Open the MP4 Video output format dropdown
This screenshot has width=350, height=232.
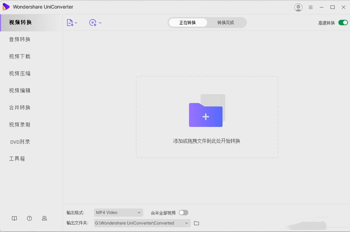click(118, 212)
